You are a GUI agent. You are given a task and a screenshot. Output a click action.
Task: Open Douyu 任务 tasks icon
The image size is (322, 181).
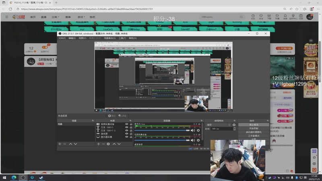click(301, 17)
